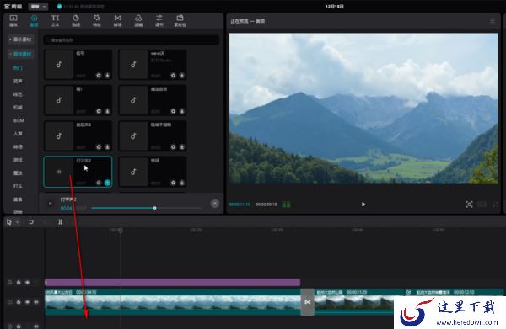Download the sound card directly above 打字声2
This screenshot has width=506, height=329.
coord(107,147)
